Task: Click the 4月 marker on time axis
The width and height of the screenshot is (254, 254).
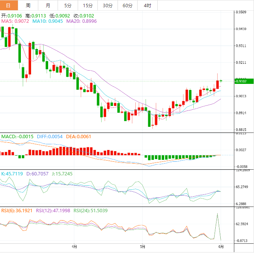Action: click(74, 246)
